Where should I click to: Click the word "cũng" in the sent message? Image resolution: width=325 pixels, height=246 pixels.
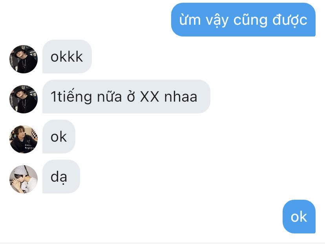250,20
